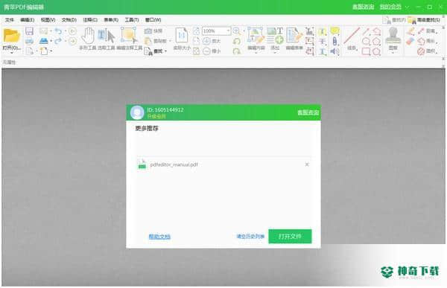Expand the Add tool dropdown arrow
447x288 pixels.
point(275,53)
